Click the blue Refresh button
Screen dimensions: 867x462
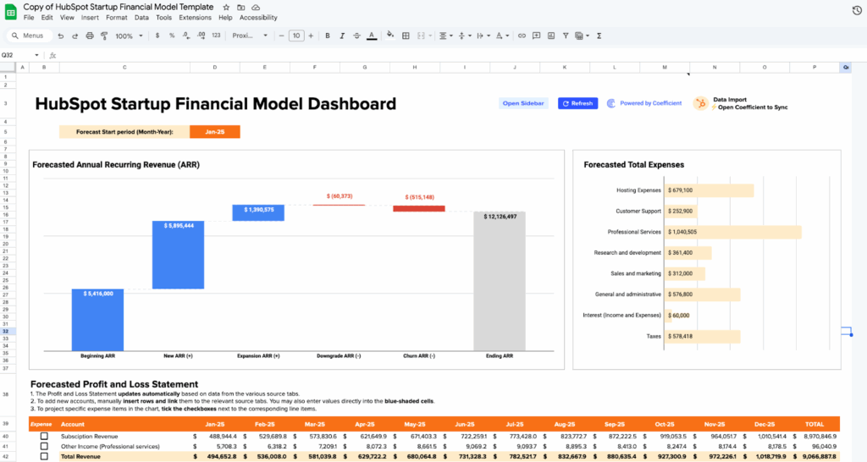[577, 103]
